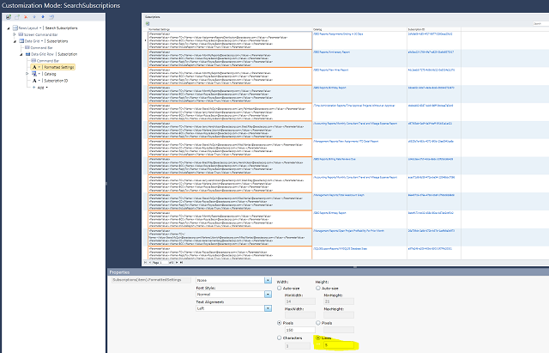Screen dimensions: 549x353
Task: Click the next page pager icon
Action: click(x=177, y=262)
